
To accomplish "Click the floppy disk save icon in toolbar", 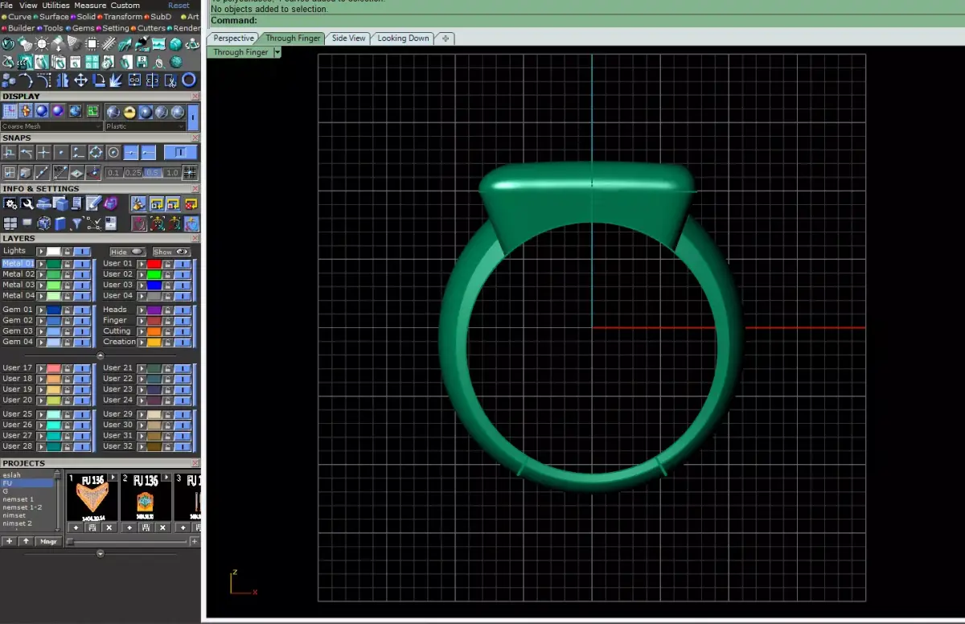I will 142,62.
